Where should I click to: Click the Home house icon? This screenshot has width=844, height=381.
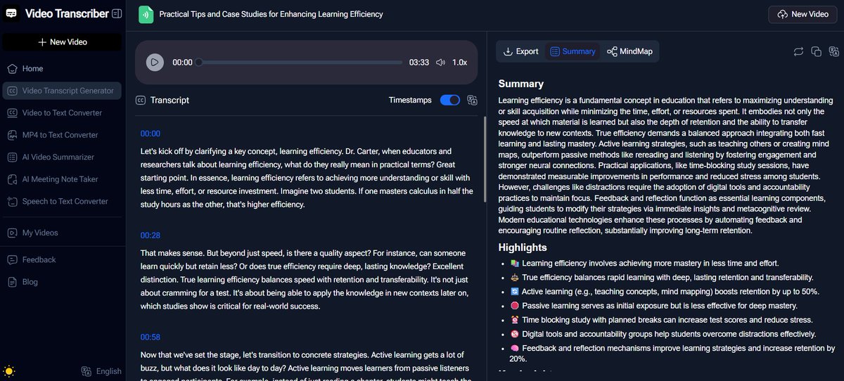pos(12,69)
